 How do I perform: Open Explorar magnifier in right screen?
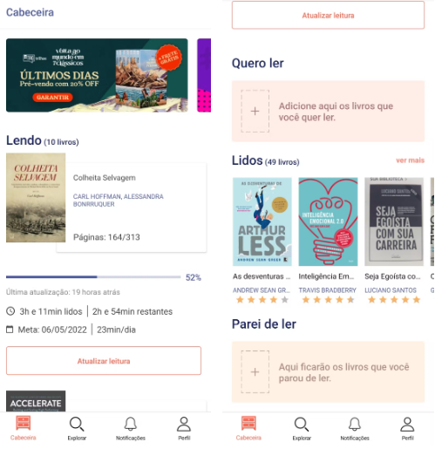pos(302,425)
